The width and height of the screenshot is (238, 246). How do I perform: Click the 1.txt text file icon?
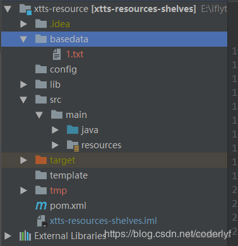tap(57, 54)
